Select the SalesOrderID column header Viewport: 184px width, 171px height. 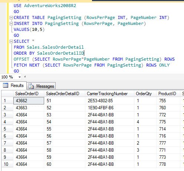[x=29, y=94]
